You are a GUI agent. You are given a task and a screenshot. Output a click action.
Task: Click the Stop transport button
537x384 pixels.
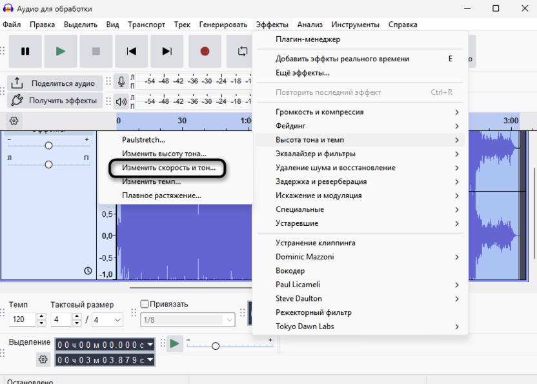click(96, 51)
